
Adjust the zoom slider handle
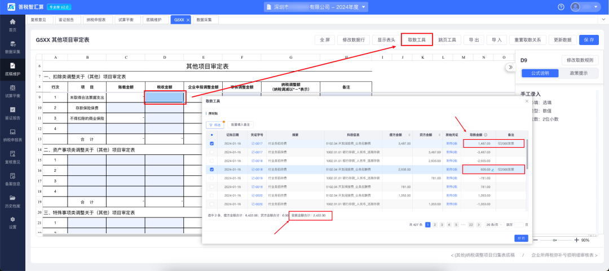554,241
